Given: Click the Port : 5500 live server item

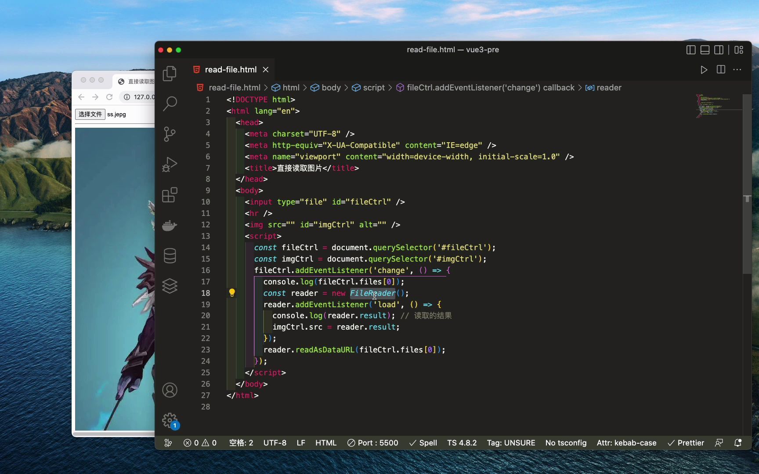Looking at the screenshot, I should coord(373,443).
